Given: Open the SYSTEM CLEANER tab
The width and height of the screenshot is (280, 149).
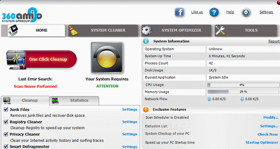Looking at the screenshot, I should [103, 31].
